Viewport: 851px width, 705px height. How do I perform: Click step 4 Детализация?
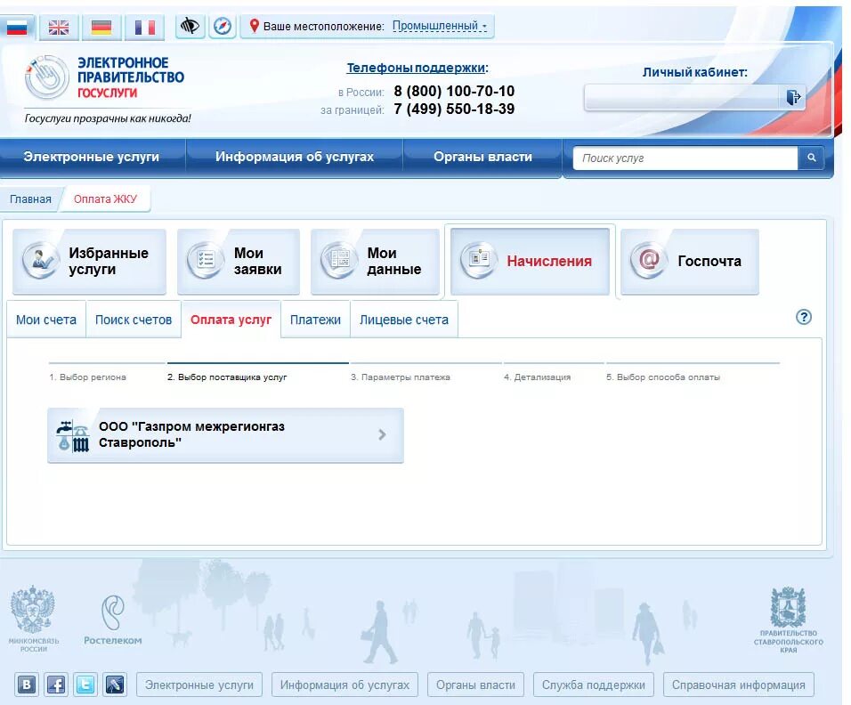click(537, 377)
